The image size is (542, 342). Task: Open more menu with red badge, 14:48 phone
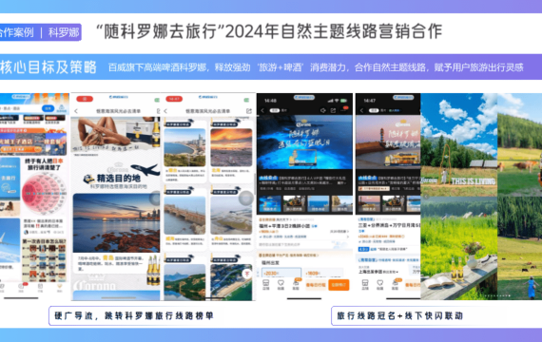coord(344,110)
